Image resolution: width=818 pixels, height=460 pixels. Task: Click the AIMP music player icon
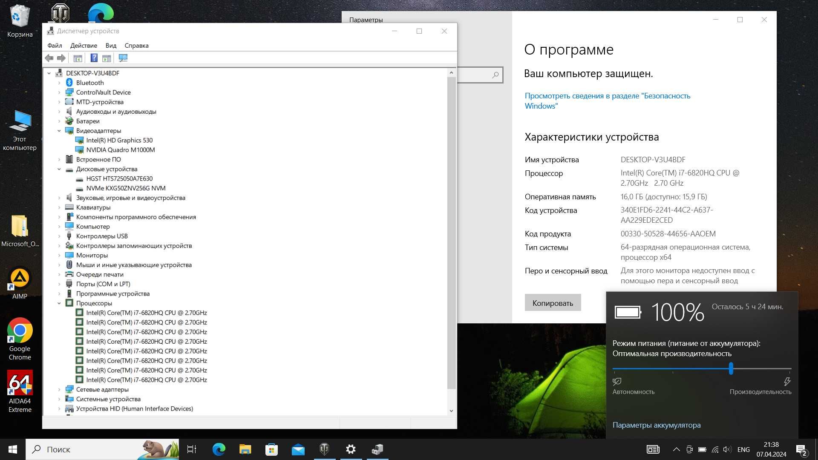click(x=19, y=277)
